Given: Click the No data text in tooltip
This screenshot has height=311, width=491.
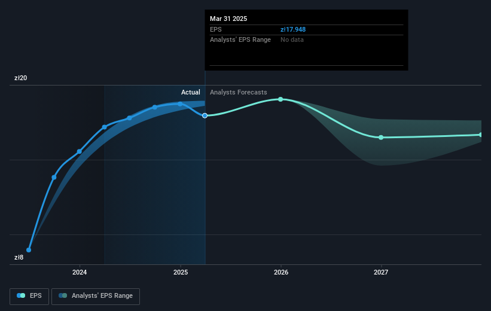Looking at the screenshot, I should [292, 40].
